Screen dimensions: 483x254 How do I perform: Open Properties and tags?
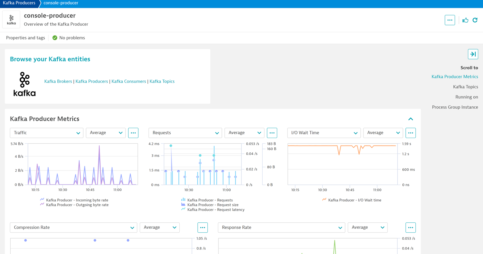(25, 38)
